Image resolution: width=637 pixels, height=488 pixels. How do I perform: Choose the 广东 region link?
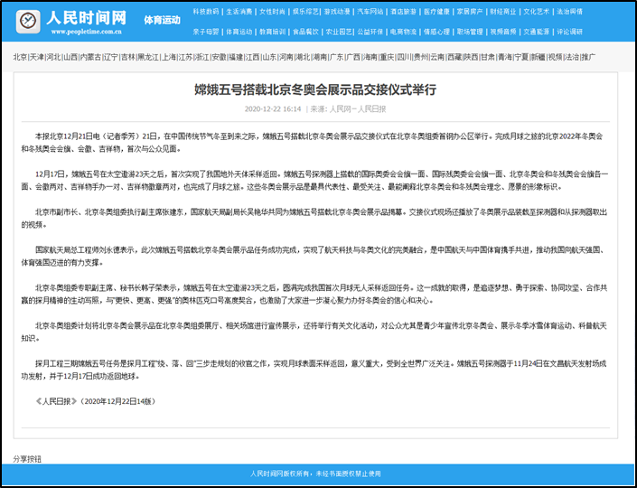tap(336, 57)
